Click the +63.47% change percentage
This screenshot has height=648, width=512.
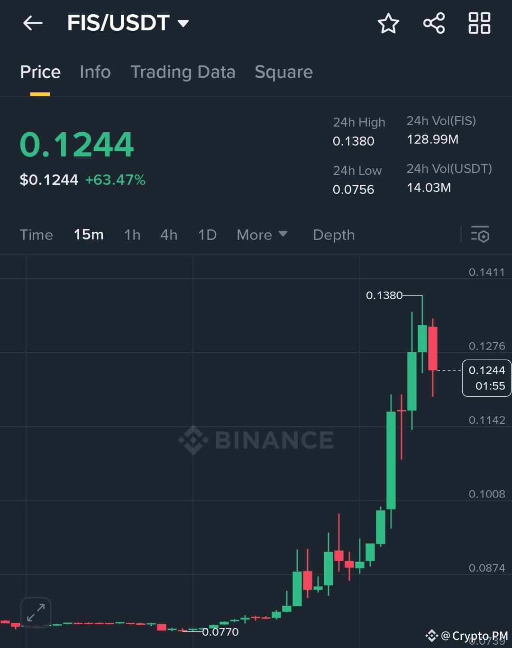pyautogui.click(x=115, y=180)
